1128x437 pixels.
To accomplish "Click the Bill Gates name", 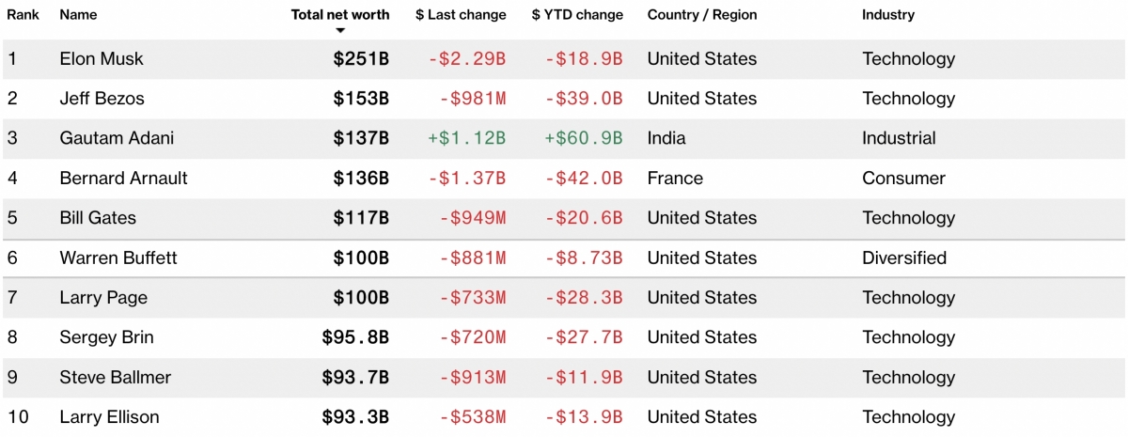I will coord(98,218).
